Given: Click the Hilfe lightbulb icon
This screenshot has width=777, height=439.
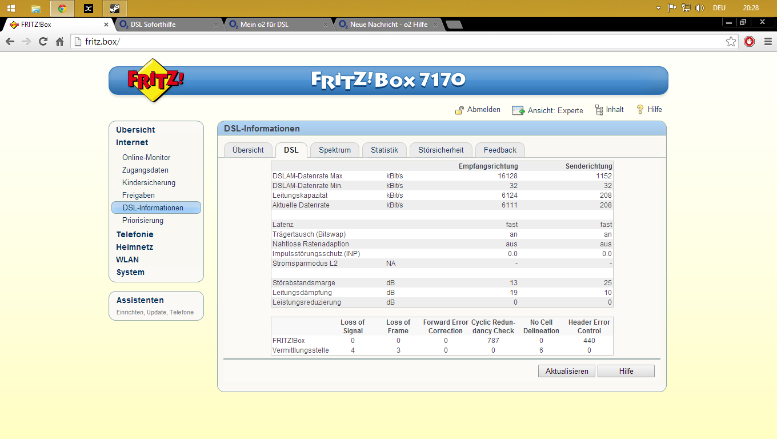Looking at the screenshot, I should pos(640,109).
